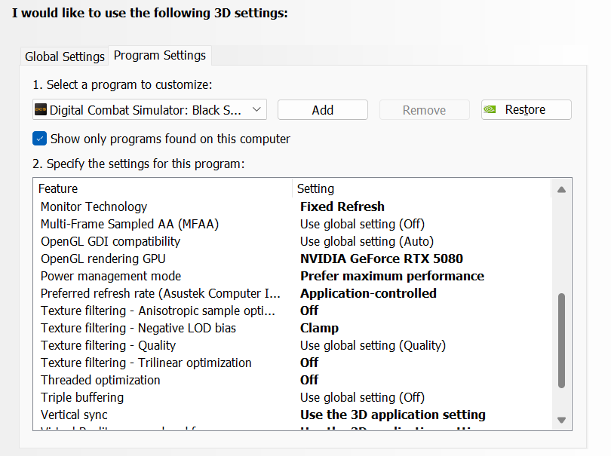Click the Feature column header
Image resolution: width=611 pixels, height=456 pixels.
(162, 188)
